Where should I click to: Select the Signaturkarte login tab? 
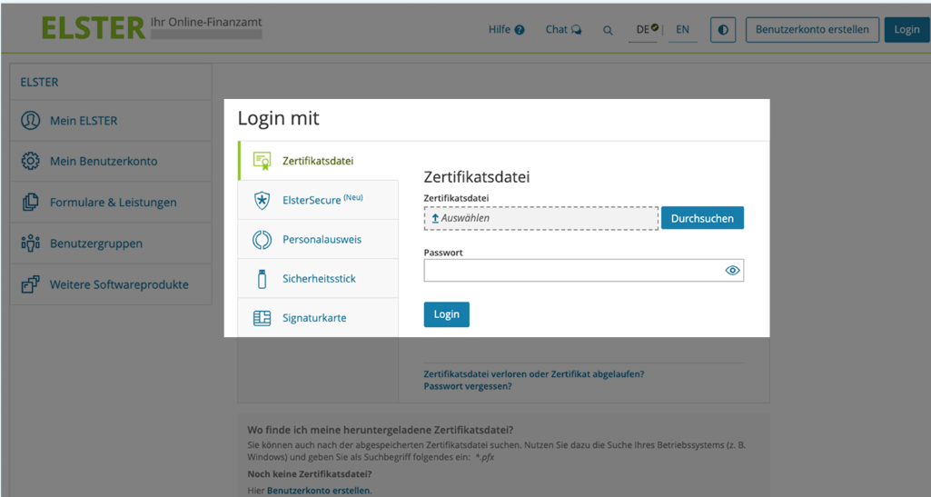pyautogui.click(x=318, y=318)
